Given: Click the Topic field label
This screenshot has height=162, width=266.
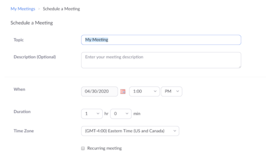Looking at the screenshot, I should coord(19,40).
